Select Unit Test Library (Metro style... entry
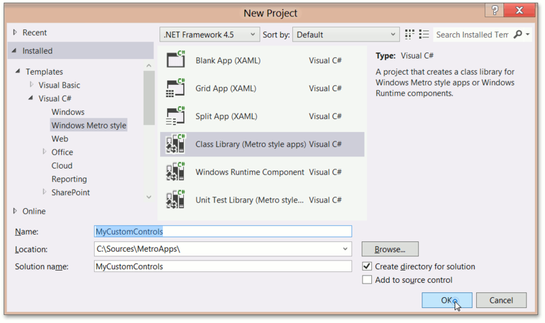545x323 pixels. 262,200
